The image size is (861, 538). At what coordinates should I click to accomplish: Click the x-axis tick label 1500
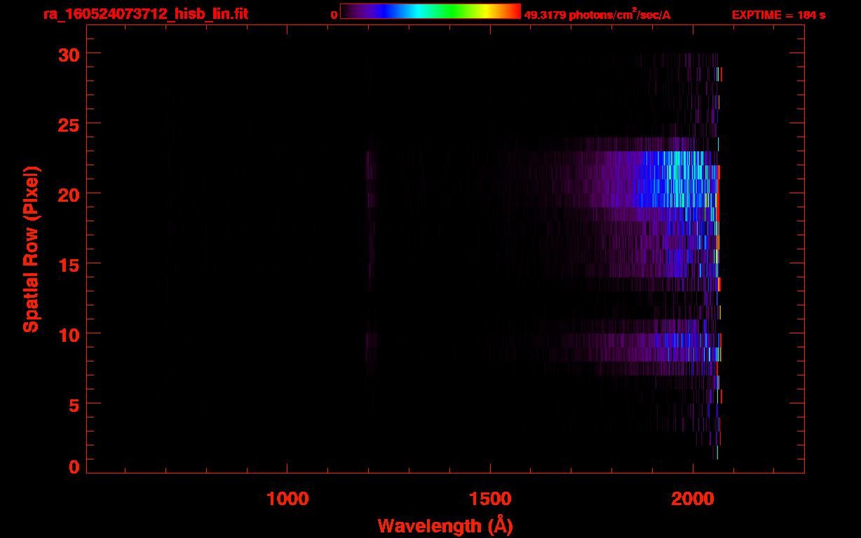(x=490, y=499)
